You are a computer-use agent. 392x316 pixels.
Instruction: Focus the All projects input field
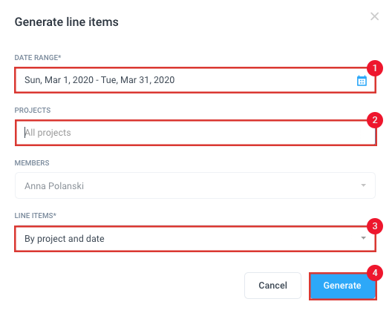click(x=195, y=133)
